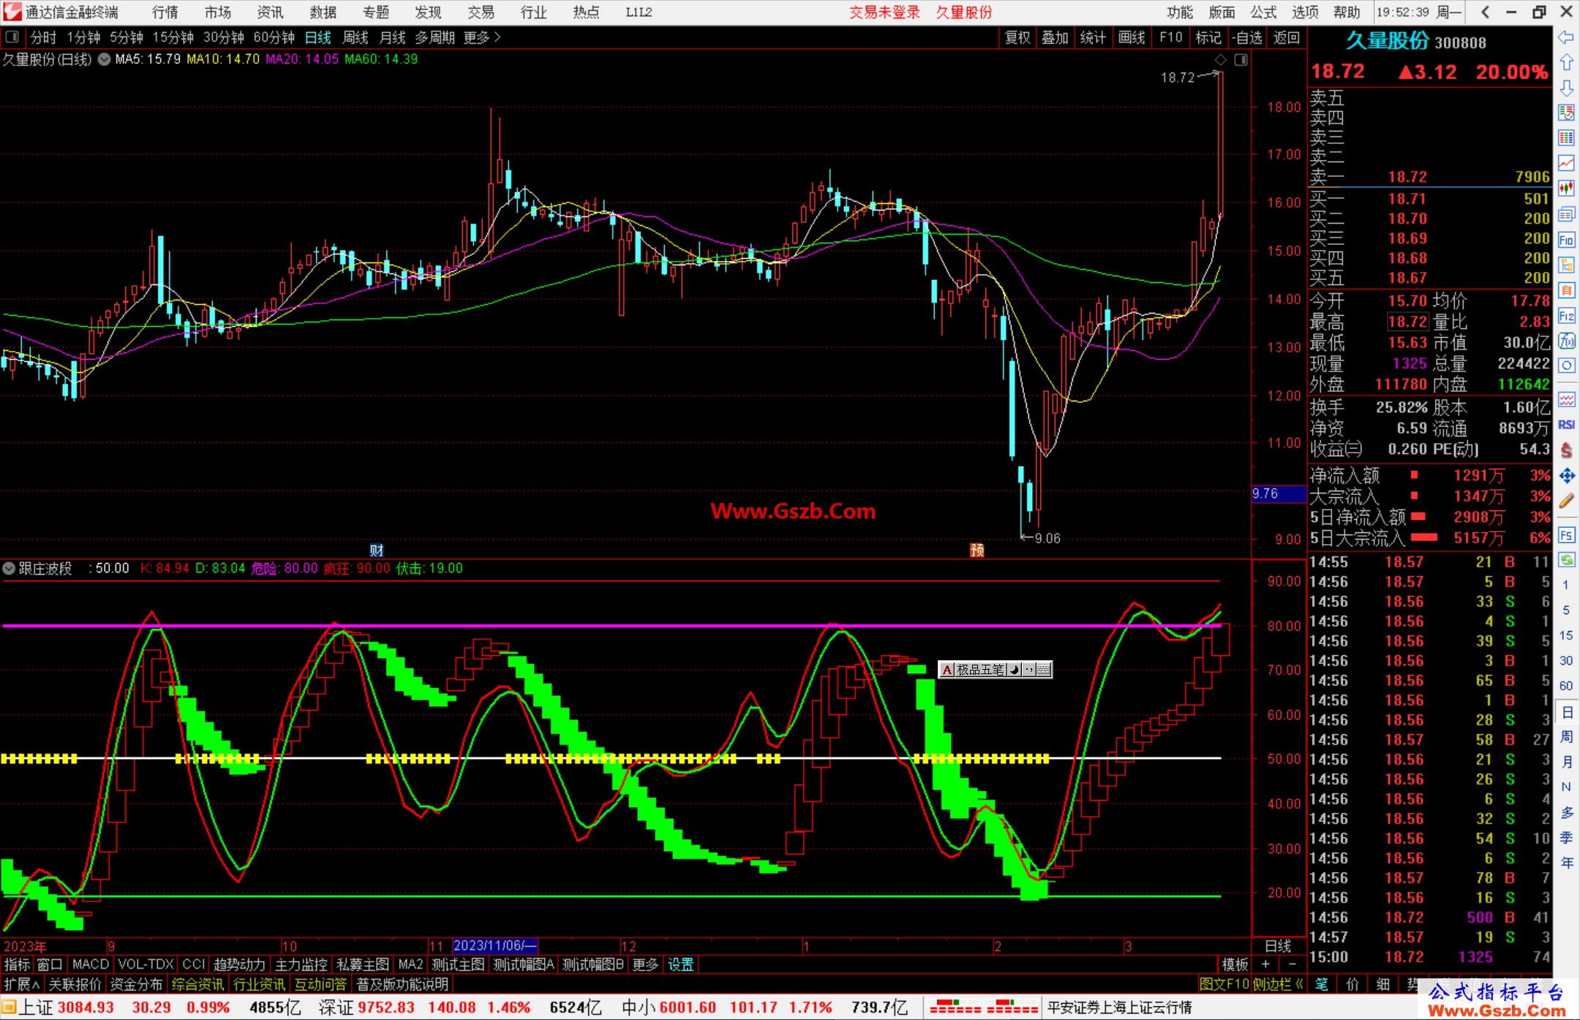The width and height of the screenshot is (1580, 1020).
Task: Click the green refresh icon in sidebar
Action: pyautogui.click(x=1566, y=560)
